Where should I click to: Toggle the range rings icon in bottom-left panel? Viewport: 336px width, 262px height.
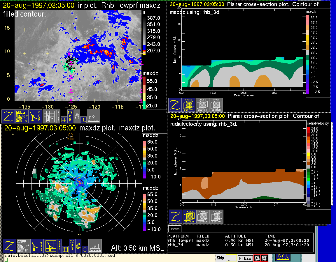click(x=78, y=246)
